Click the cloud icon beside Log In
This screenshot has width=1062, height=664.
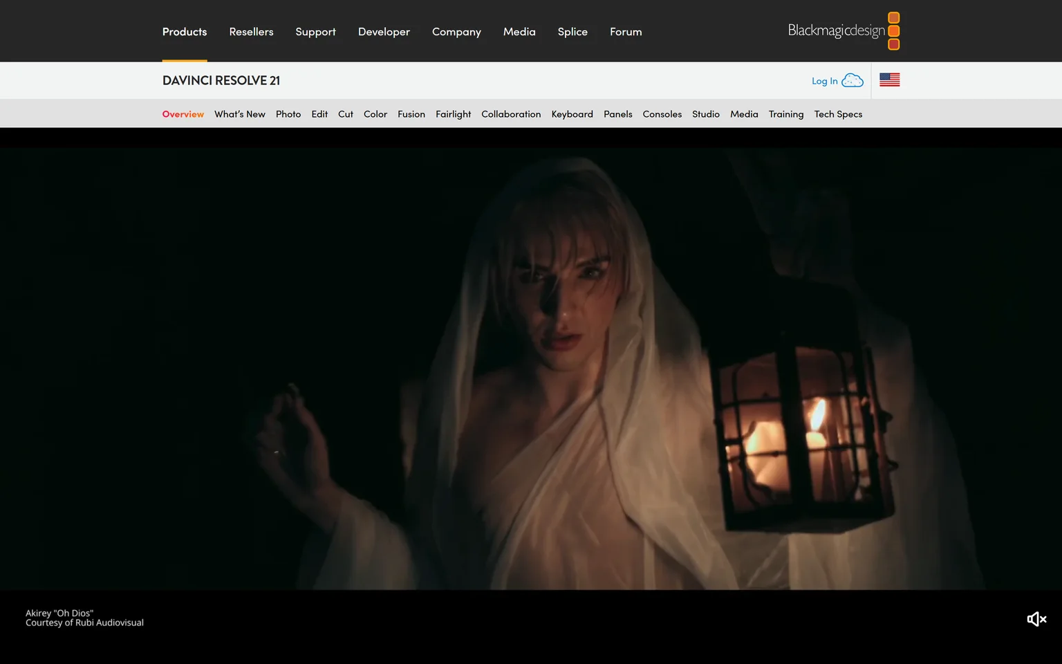(853, 81)
